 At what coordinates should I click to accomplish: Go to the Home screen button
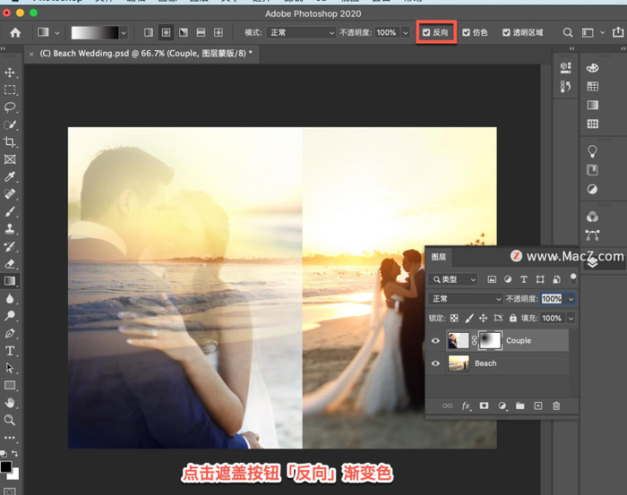coord(15,32)
